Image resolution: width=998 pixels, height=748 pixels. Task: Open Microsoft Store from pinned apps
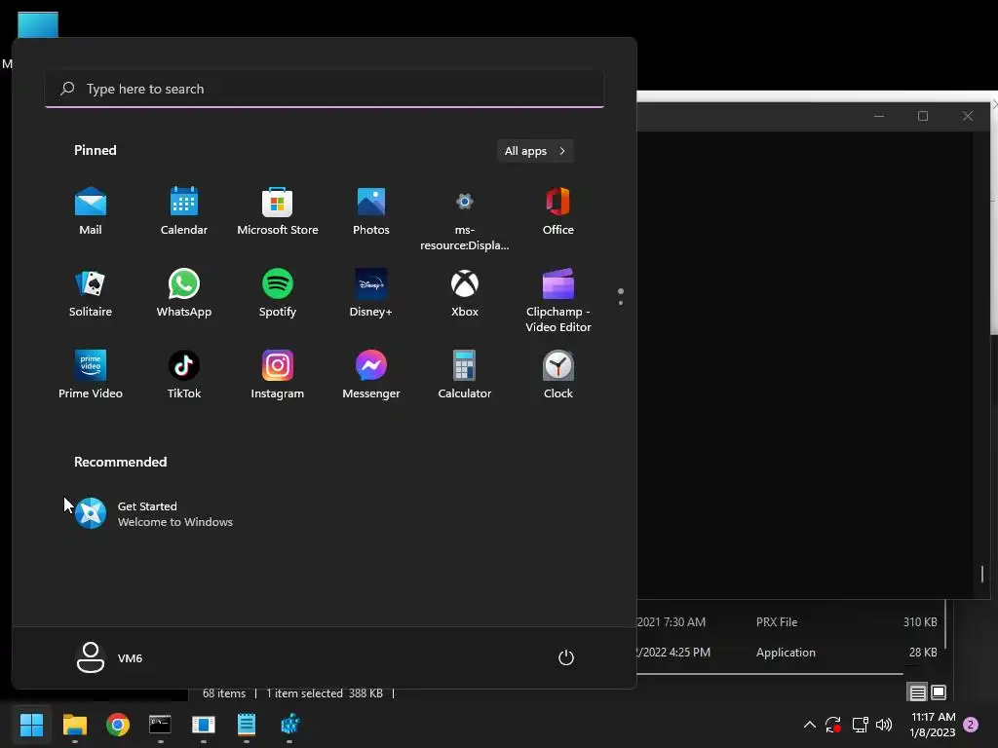(x=278, y=211)
